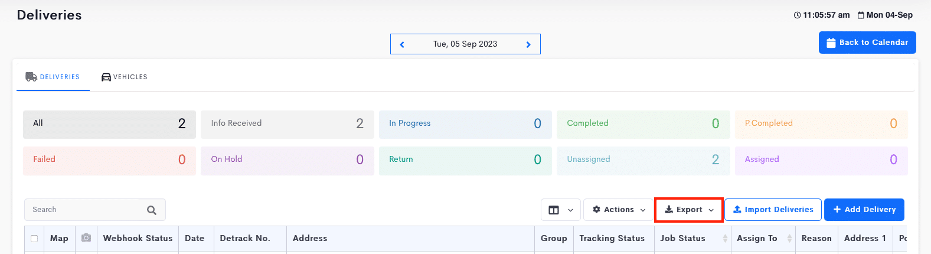Image resolution: width=931 pixels, height=254 pixels.
Task: Go to previous date with left arrow
Action: (x=402, y=44)
